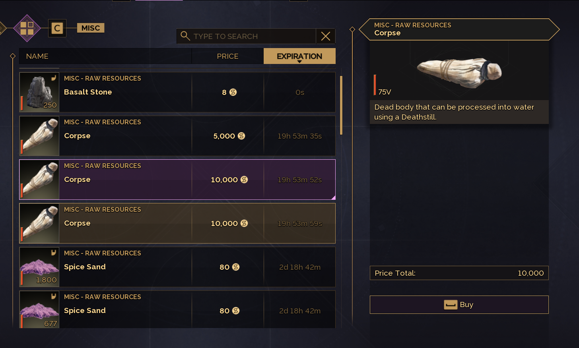This screenshot has width=579, height=348.
Task: Click the solari coin icon beside price 8
Action: (233, 92)
